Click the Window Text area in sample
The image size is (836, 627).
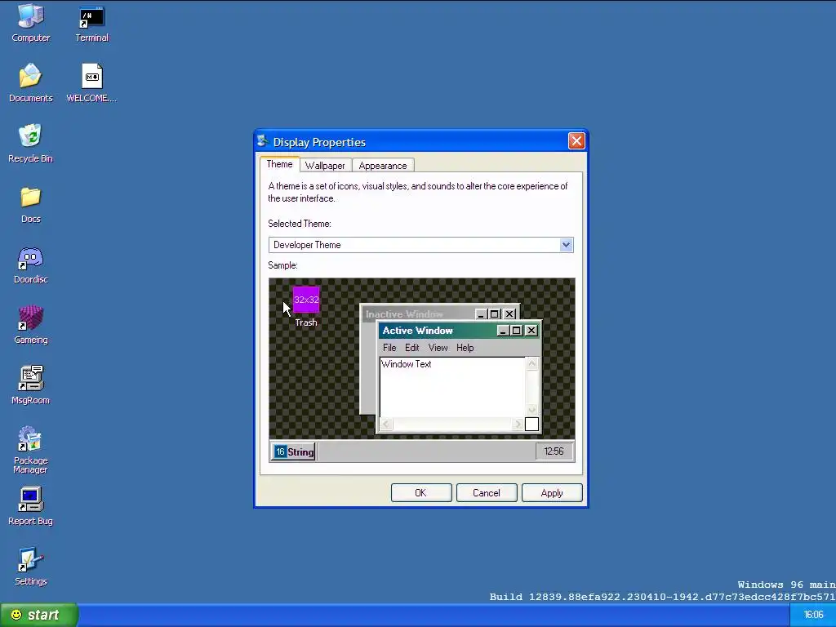452,387
